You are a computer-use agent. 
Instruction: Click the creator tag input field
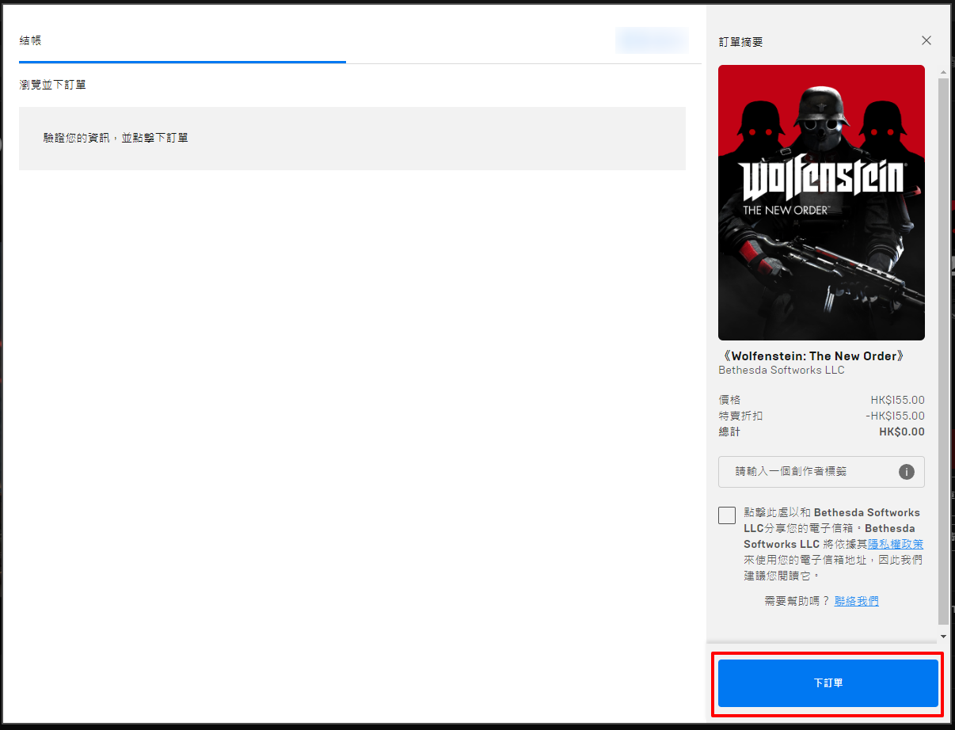821,472
